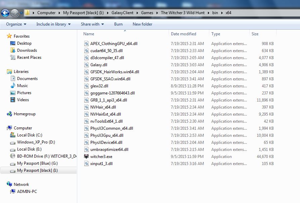300x203 pixels.
Task: Select the witcher3.exe file name
Action: pos(101,157)
